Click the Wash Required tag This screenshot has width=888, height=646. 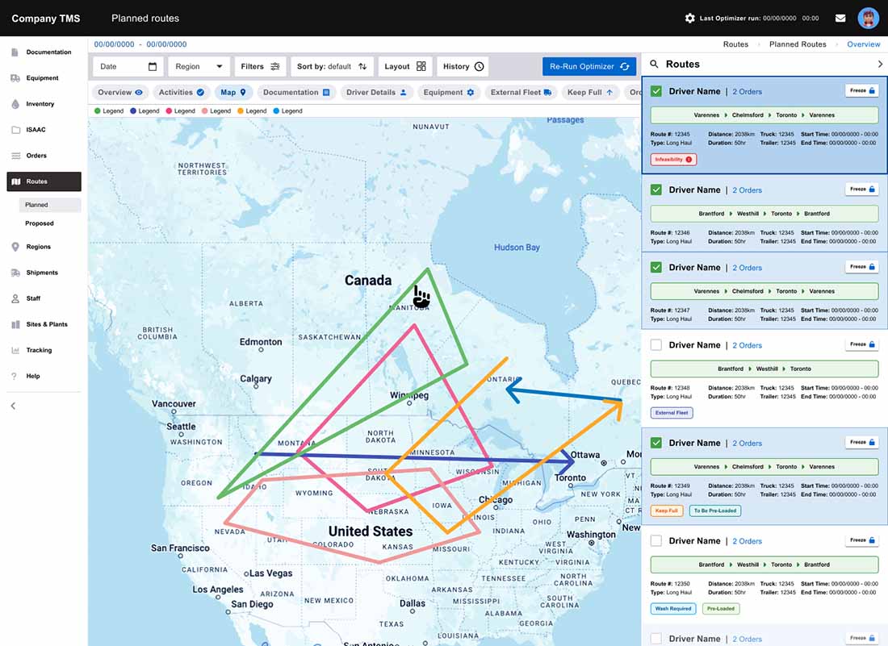[672, 609]
